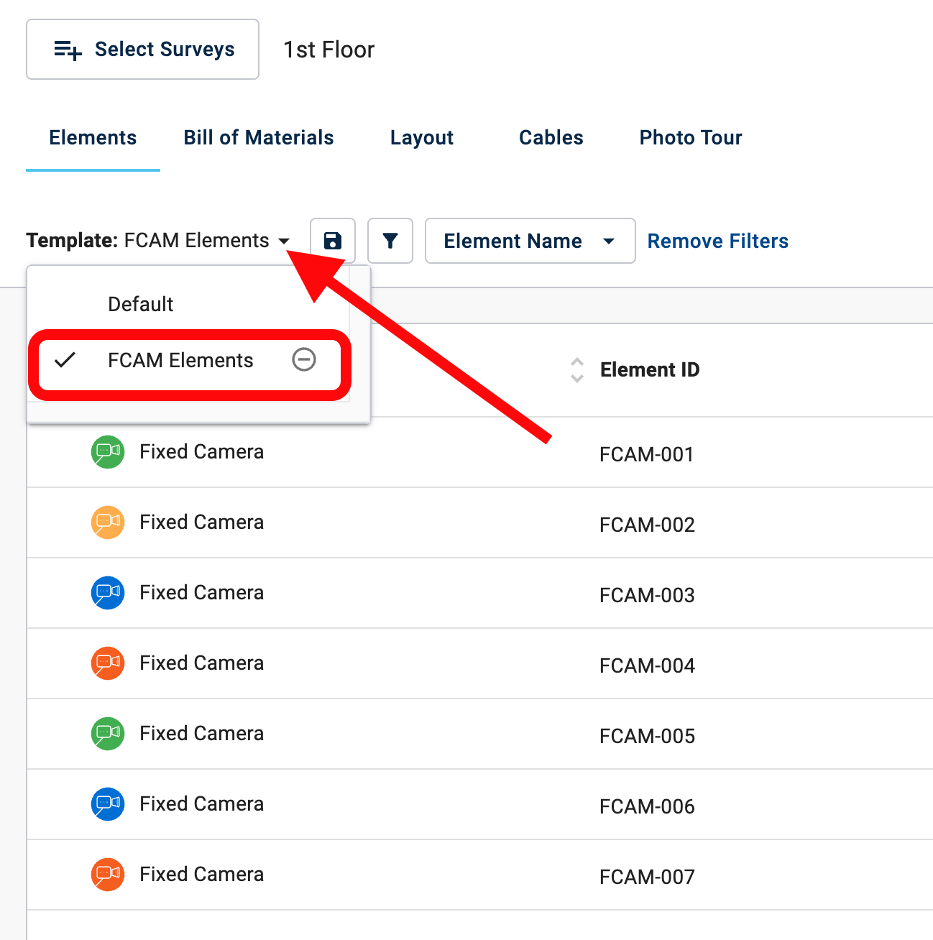
Task: Open the filter funnel icon
Action: pos(390,241)
